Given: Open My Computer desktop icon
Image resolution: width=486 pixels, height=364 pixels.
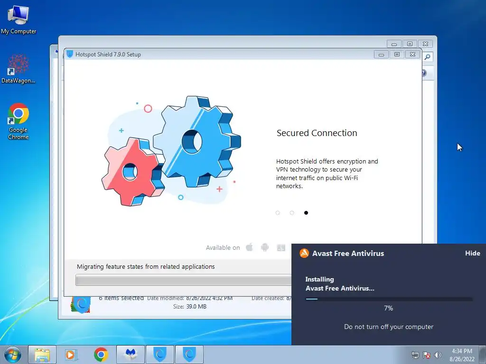Looking at the screenshot, I should [19, 19].
